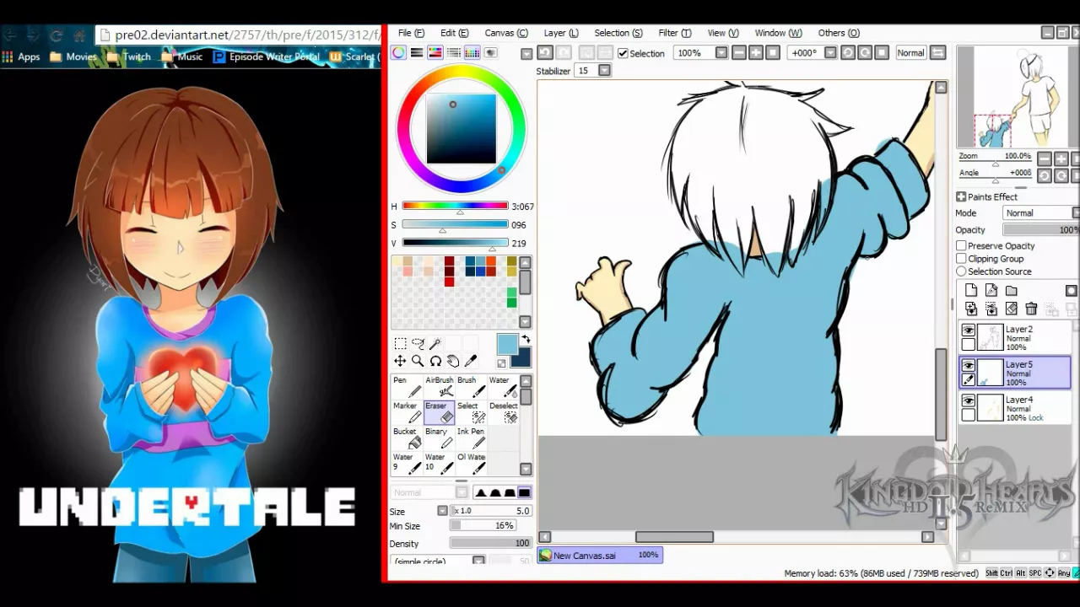The image size is (1080, 607).
Task: Pick the Select pen tool
Action: pos(471,412)
